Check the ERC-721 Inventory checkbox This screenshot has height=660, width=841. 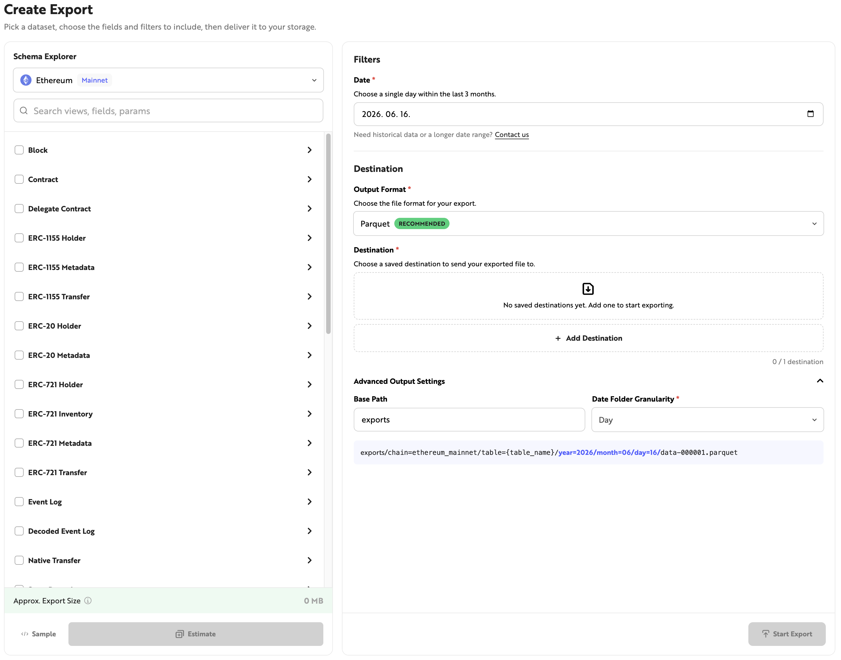click(19, 414)
